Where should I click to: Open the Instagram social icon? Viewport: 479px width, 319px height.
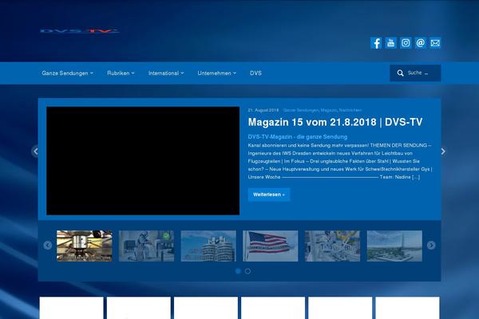pyautogui.click(x=406, y=43)
